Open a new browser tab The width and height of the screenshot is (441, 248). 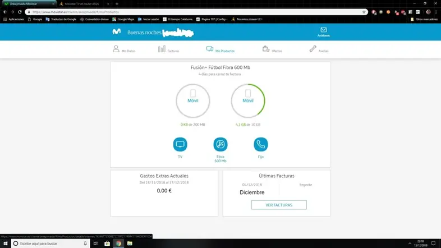click(117, 4)
